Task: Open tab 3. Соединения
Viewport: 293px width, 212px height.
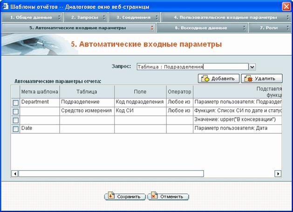Action: click(134, 17)
